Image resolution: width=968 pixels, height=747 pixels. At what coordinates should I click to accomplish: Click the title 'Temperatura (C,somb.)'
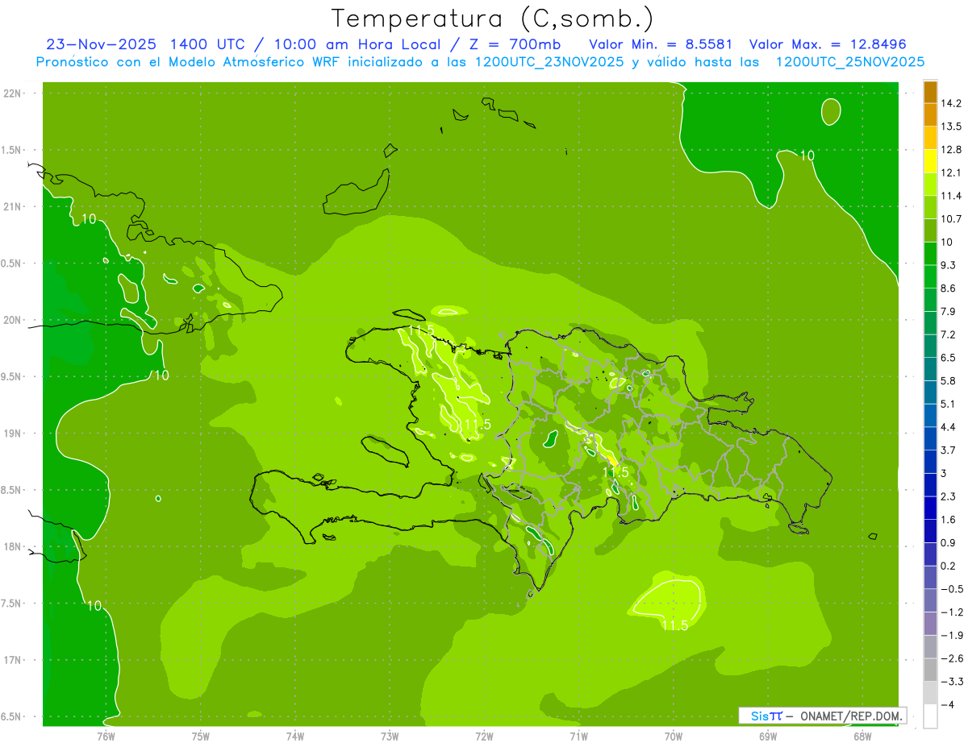[492, 19]
